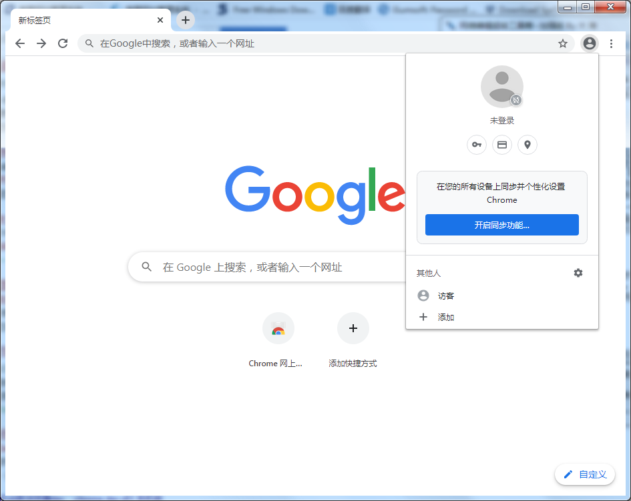Focus the Google page search box
This screenshot has width=631, height=501.
point(267,267)
